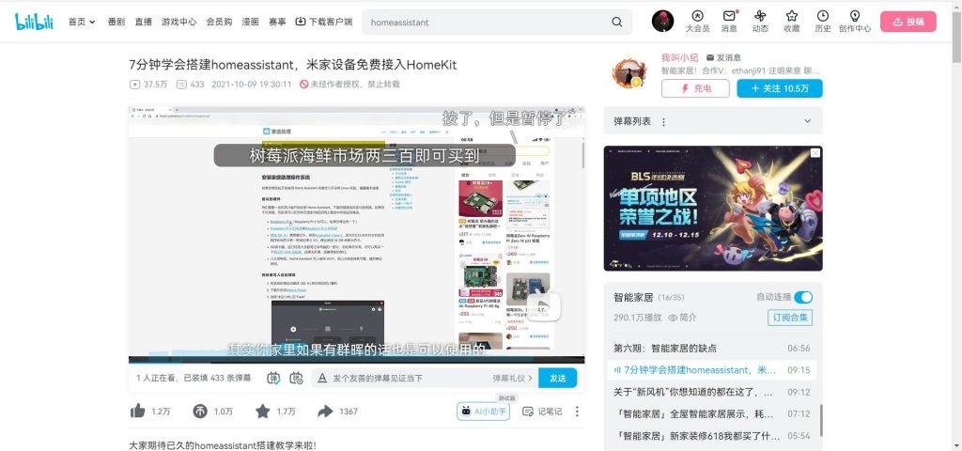Screen dimensions: 962x451
Task: Share video with arrow icon
Action: 325,412
